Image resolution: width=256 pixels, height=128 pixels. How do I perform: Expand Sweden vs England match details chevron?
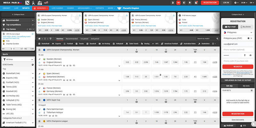(x=119, y=66)
